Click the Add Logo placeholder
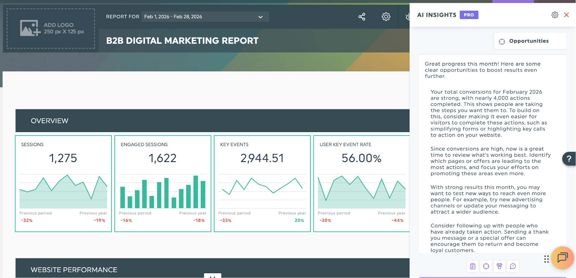Viewport: 576px width, 278px height. coord(51,28)
